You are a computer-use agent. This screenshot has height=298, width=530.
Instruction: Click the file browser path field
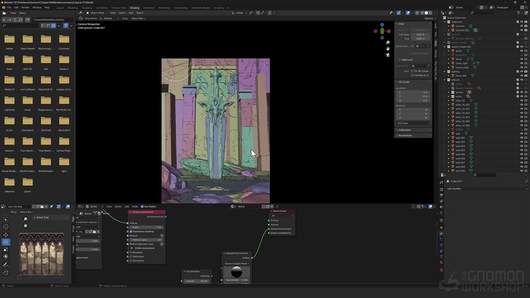click(x=53, y=20)
